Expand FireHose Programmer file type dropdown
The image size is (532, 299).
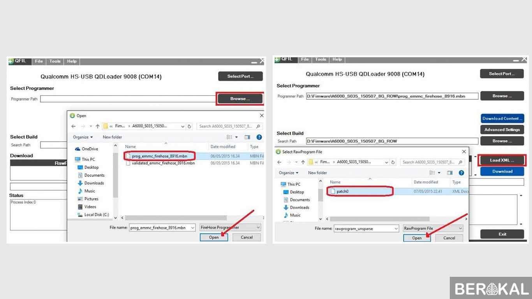coord(258,227)
